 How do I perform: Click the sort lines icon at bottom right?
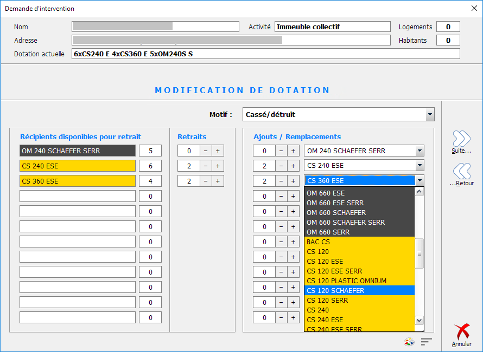click(427, 342)
